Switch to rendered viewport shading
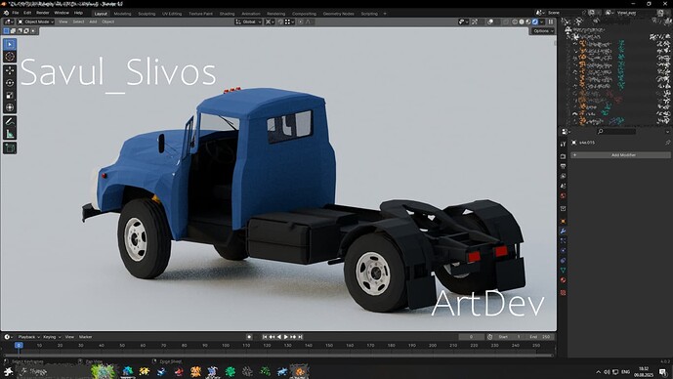Viewport: 673px width, 379px height. pyautogui.click(x=535, y=21)
